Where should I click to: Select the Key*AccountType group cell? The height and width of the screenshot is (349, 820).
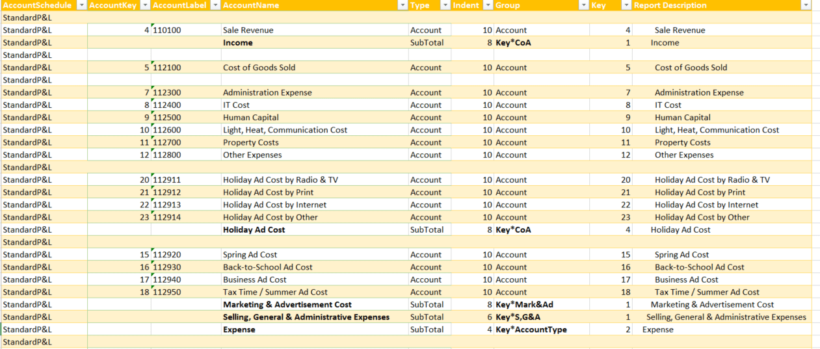[542, 330]
